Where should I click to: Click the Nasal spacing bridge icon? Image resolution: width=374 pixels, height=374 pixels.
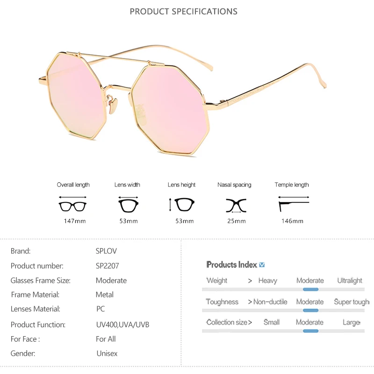[236, 205]
